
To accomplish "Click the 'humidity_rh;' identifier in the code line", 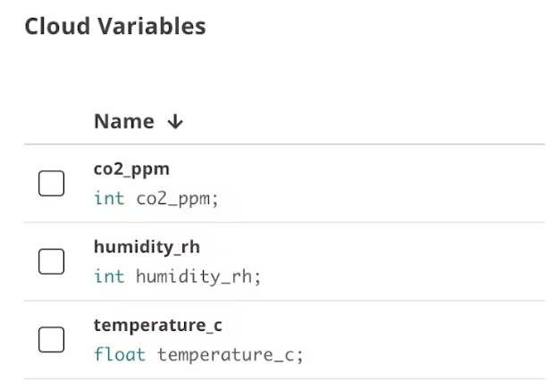I will [x=198, y=277].
